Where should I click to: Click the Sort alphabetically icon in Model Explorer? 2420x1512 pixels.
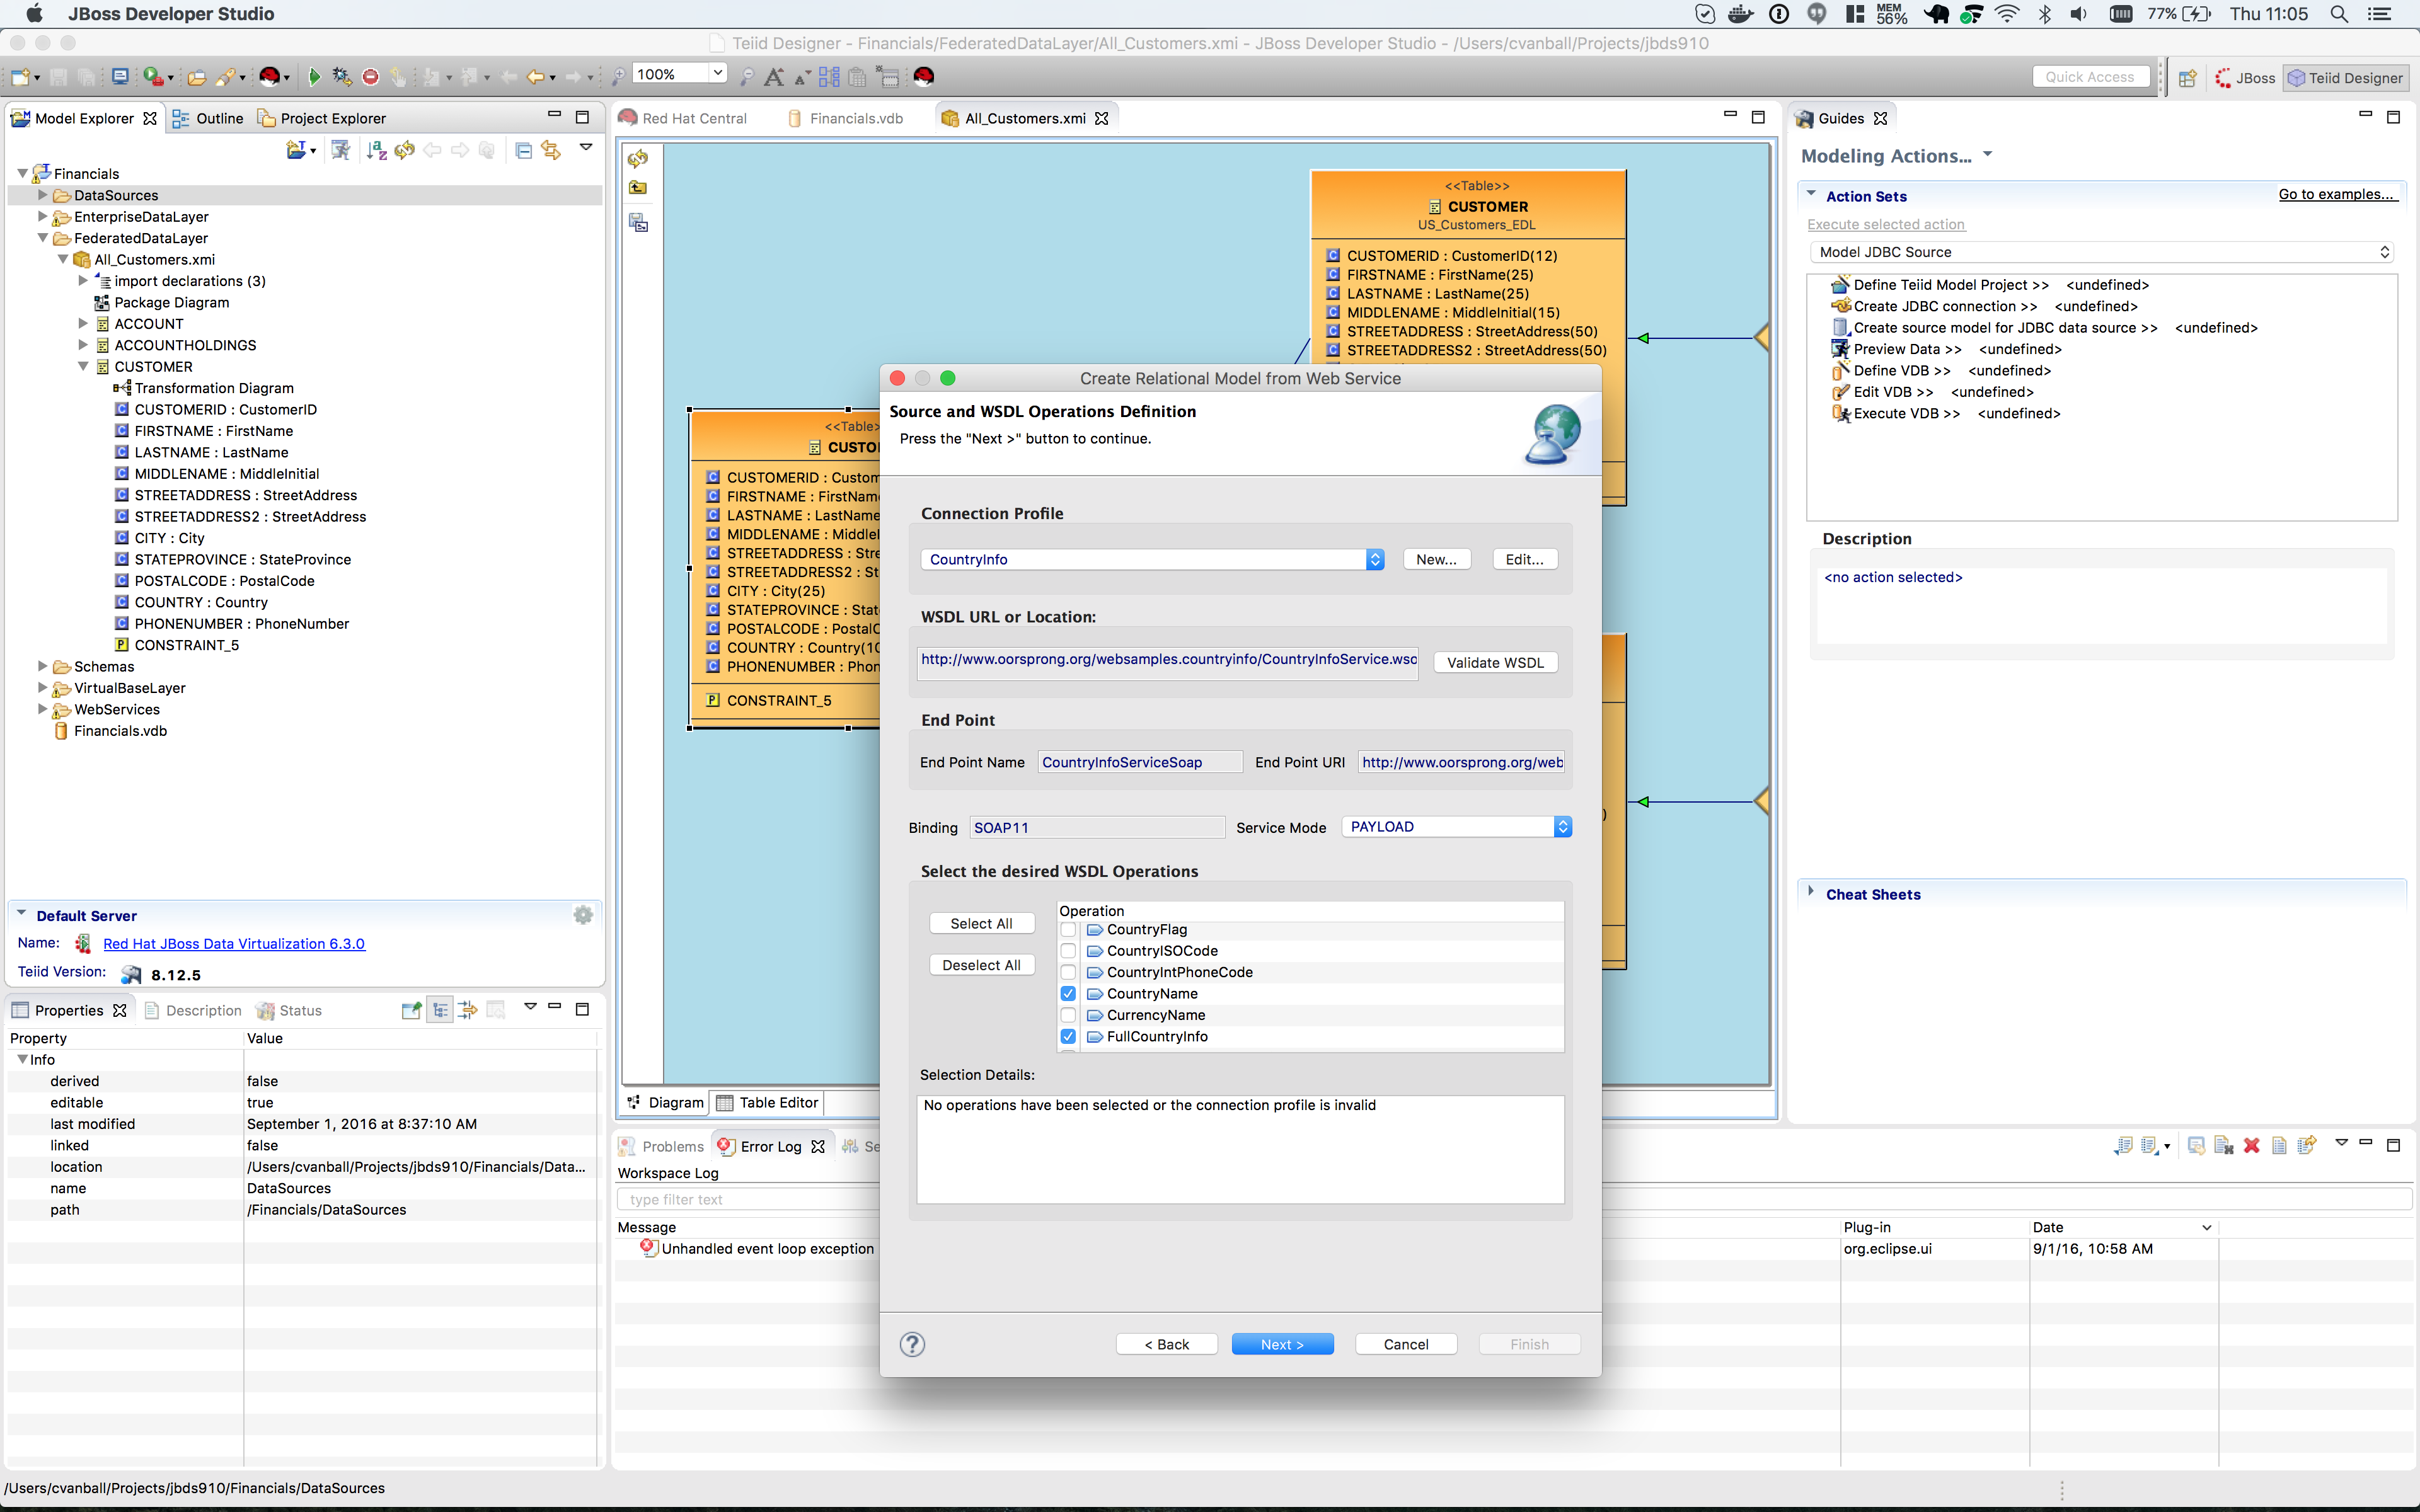(376, 150)
